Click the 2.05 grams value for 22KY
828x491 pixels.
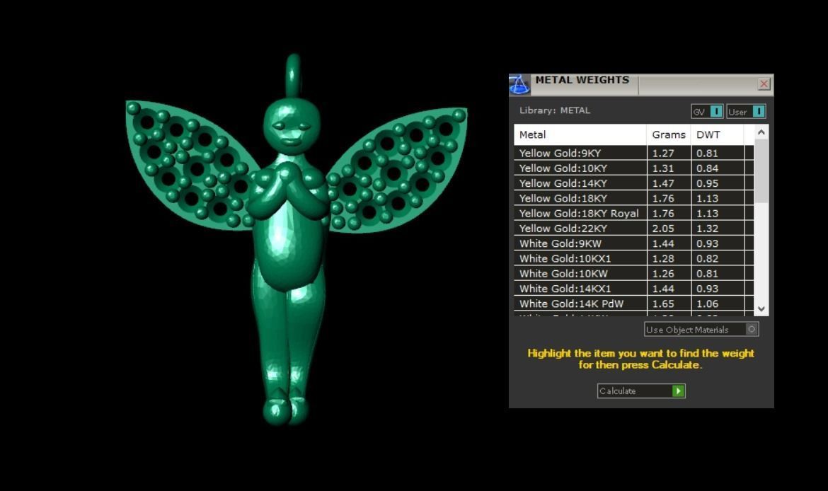coord(662,228)
